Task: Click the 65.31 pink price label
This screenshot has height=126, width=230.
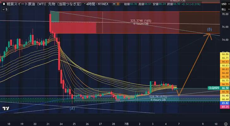Action: [225, 107]
